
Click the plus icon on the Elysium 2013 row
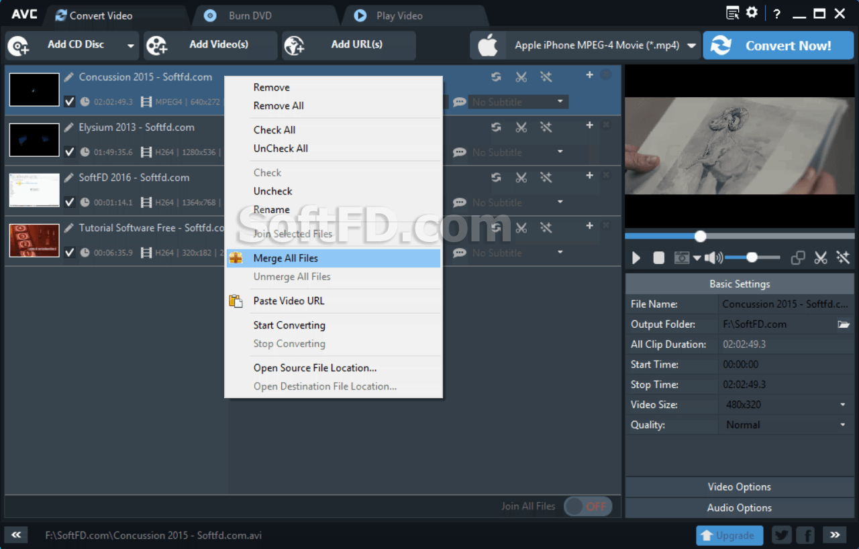(589, 125)
